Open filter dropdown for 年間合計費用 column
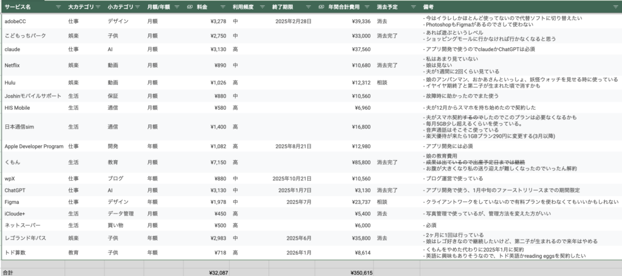Viewport: 622px width, 276px height. point(367,7)
